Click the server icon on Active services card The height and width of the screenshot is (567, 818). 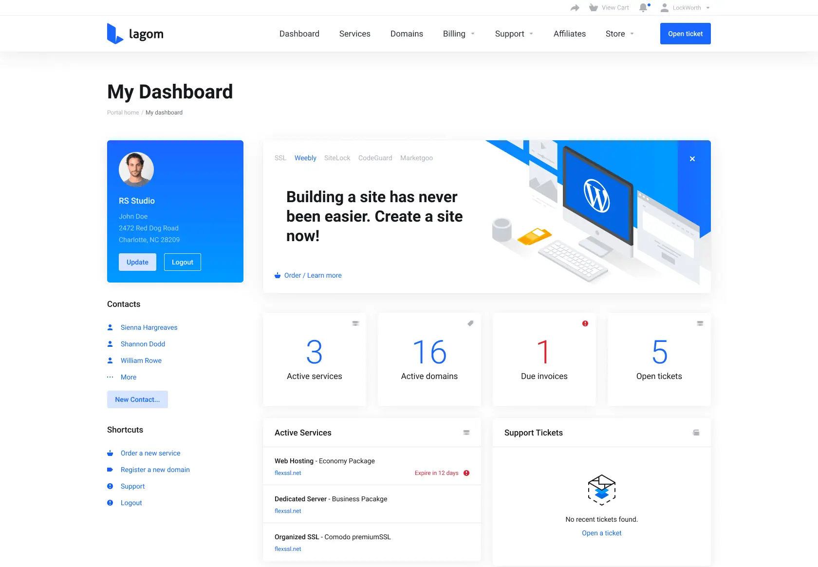pos(355,323)
